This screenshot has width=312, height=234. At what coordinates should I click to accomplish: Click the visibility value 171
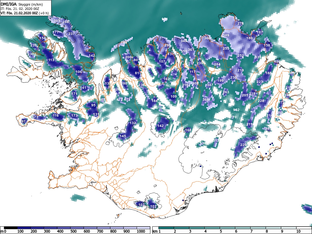74,93
